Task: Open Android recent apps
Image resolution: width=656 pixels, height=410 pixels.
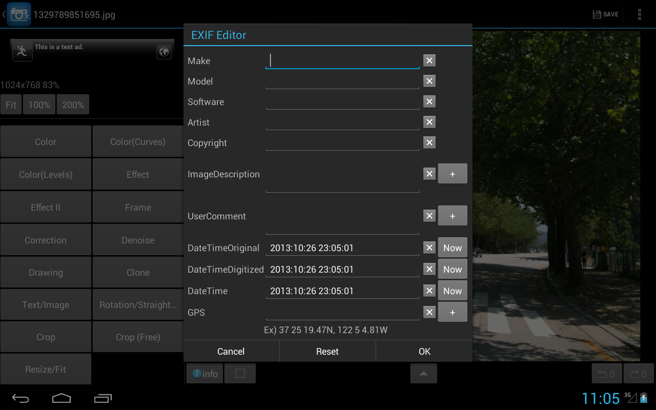Action: click(103, 398)
